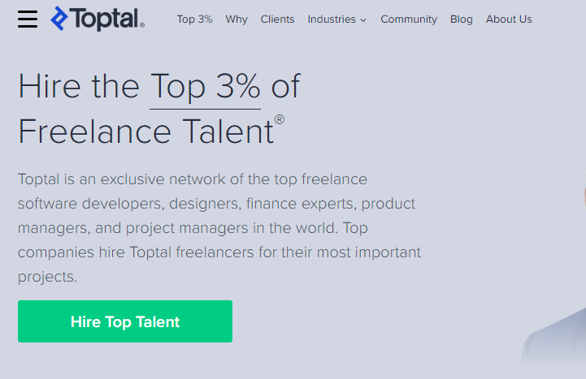Image resolution: width=586 pixels, height=379 pixels.
Task: Click the underlined Top 3% in headline
Action: 206,87
